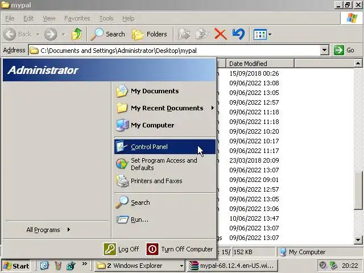Click the scroll up arrow in file list
This screenshot has height=273, width=364.
(x=358, y=63)
